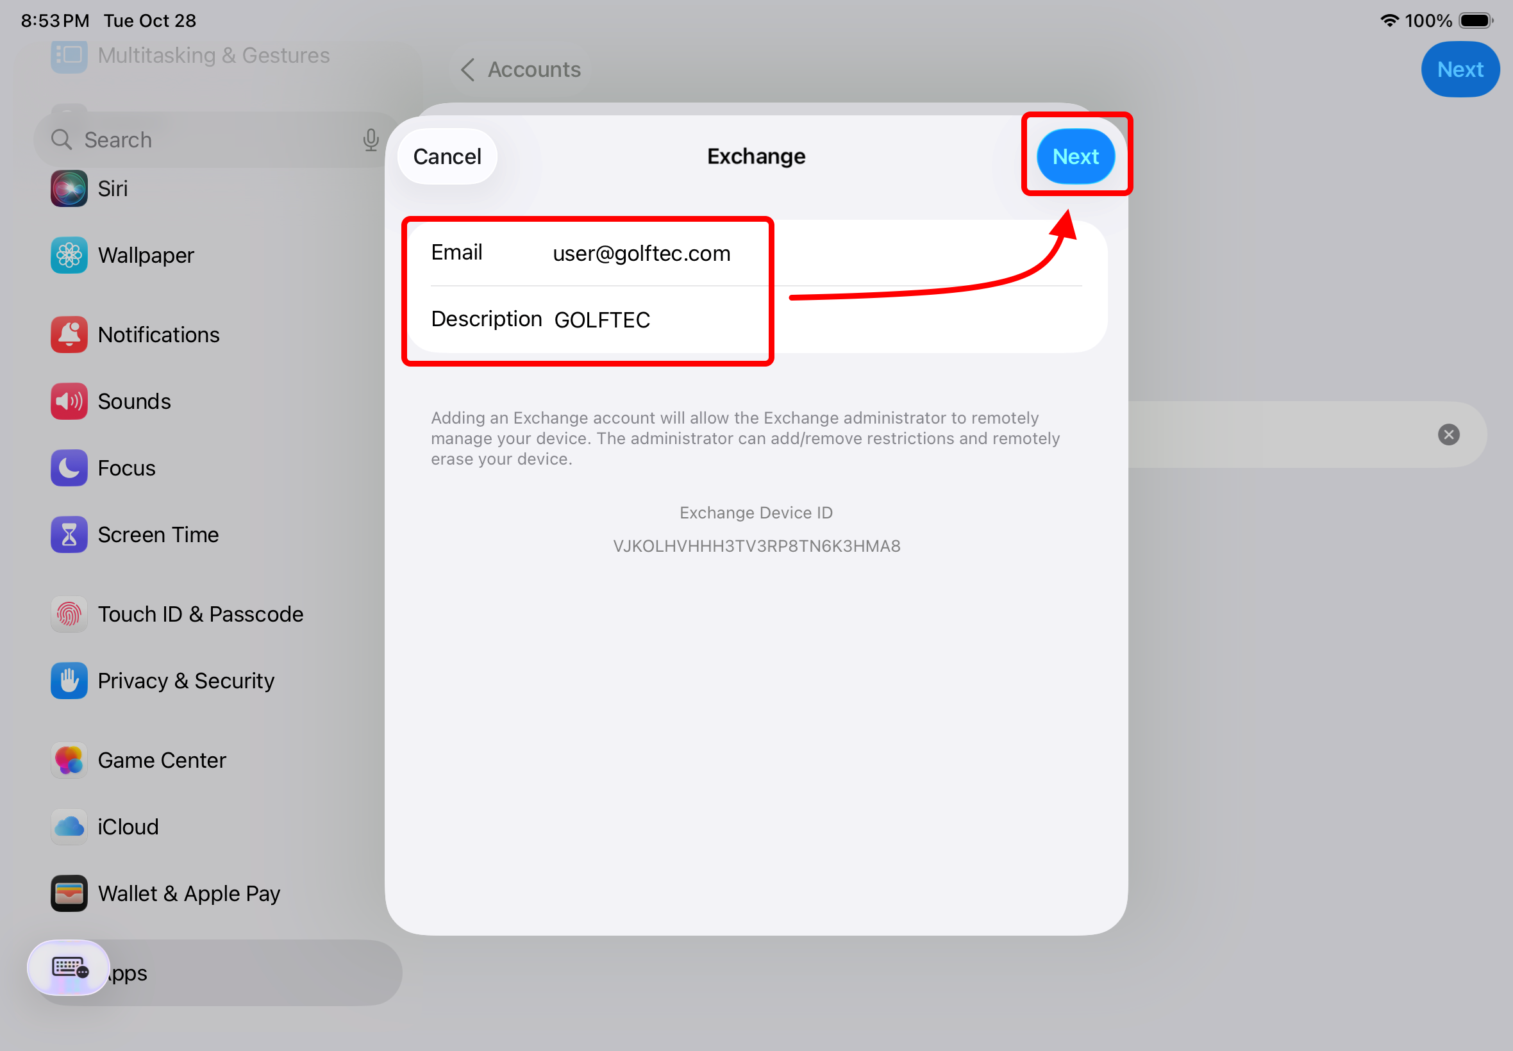Tap the microphone dictation icon in search
Image resolution: width=1513 pixels, height=1051 pixels.
tap(371, 140)
